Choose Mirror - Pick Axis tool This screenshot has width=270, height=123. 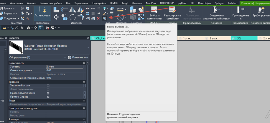point(73,10)
